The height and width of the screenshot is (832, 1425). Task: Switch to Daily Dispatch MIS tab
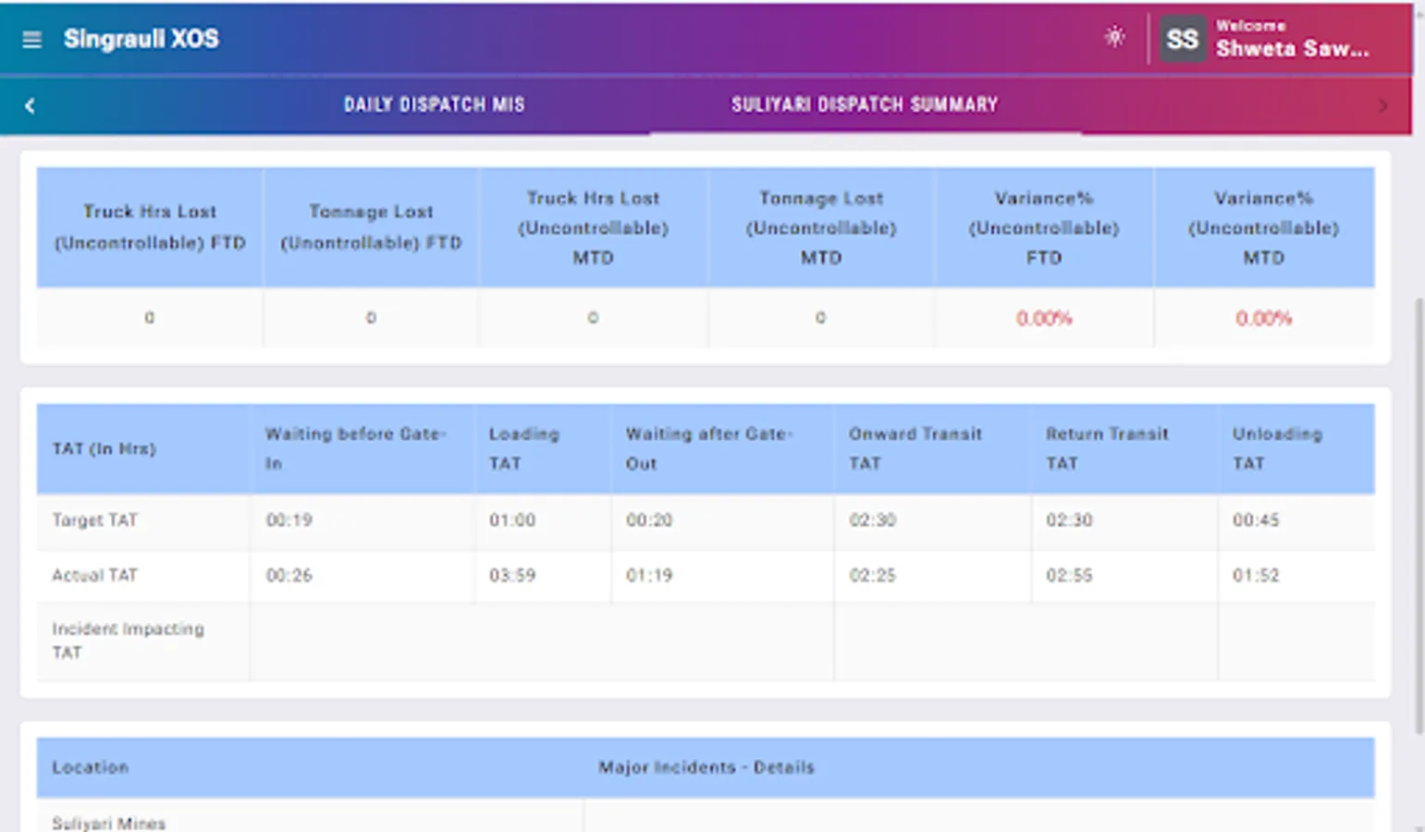pos(434,104)
